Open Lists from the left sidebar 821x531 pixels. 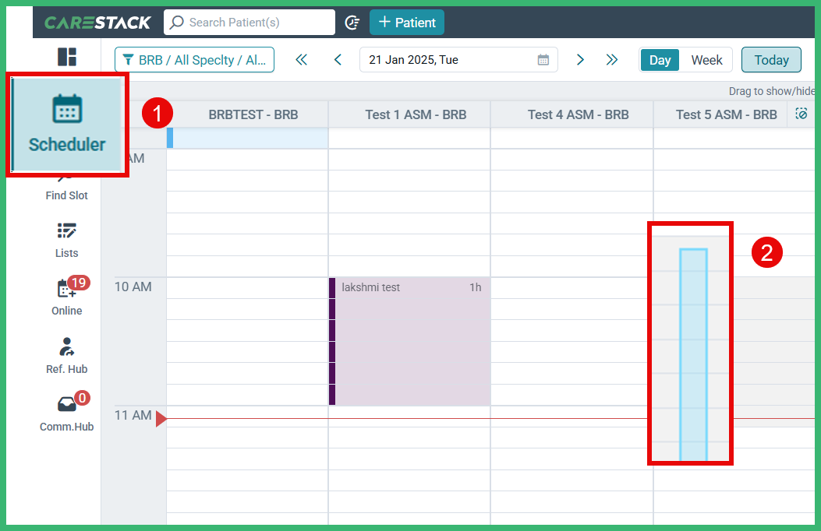click(66, 240)
